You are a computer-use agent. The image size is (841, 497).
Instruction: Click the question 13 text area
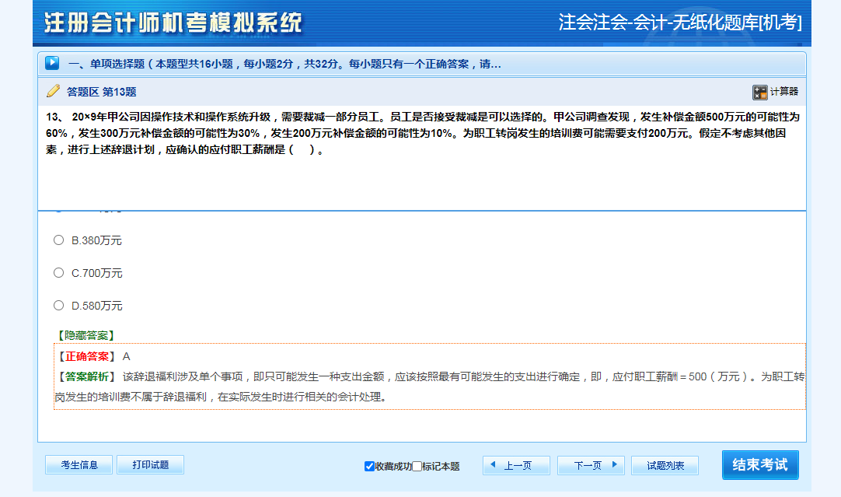[420, 134]
